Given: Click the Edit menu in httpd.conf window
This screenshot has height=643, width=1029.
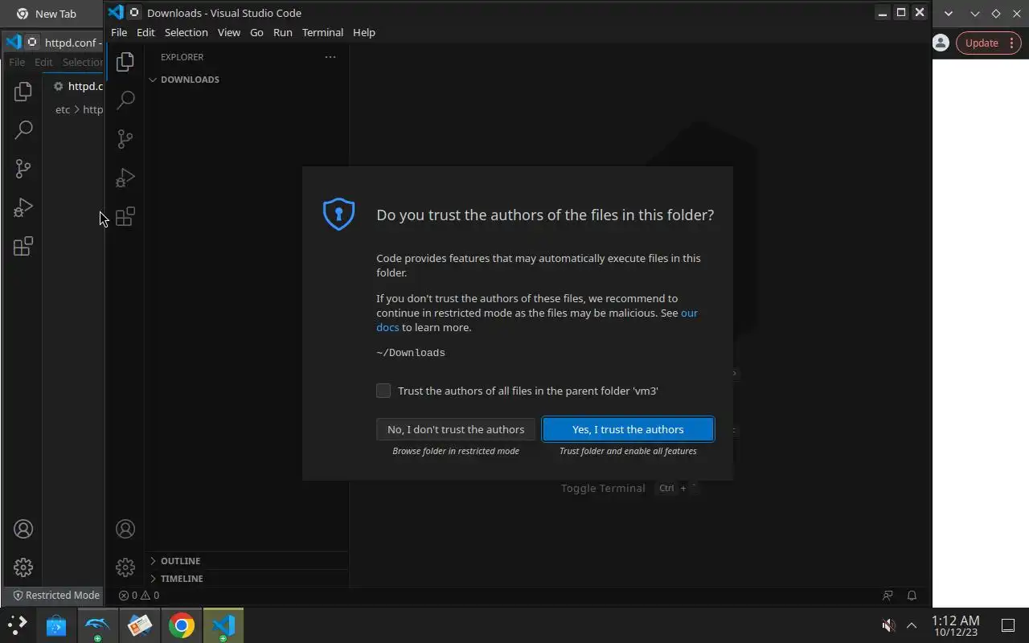Looking at the screenshot, I should 43,62.
